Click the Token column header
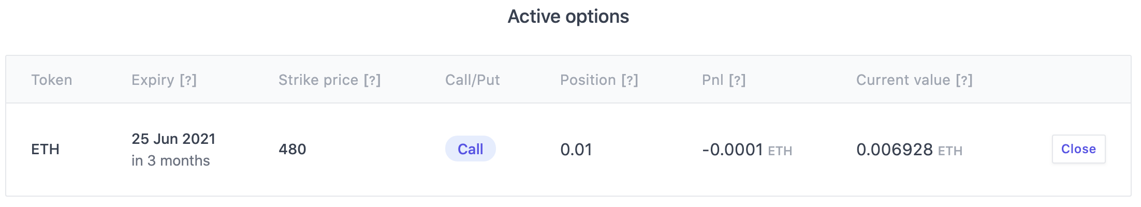The width and height of the screenshot is (1141, 207). pyautogui.click(x=52, y=80)
